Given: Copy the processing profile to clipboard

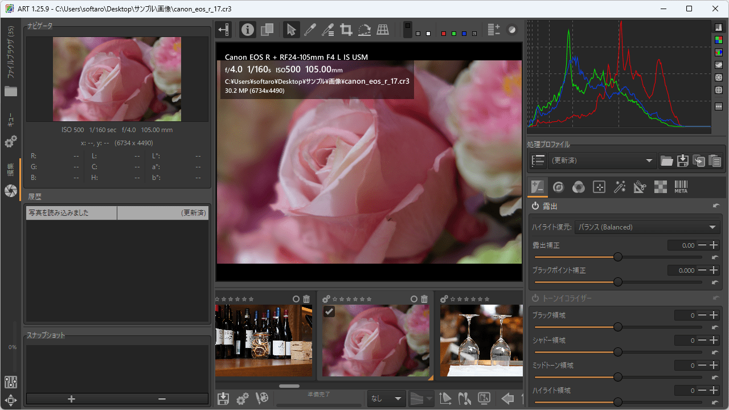Looking at the screenshot, I should pos(698,161).
